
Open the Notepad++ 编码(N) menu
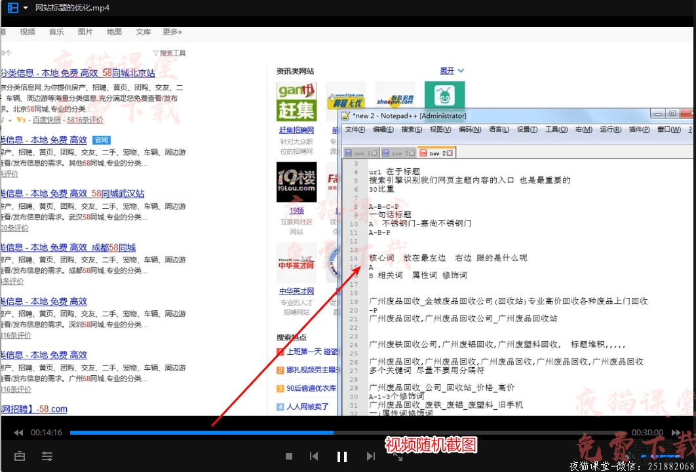click(x=470, y=130)
